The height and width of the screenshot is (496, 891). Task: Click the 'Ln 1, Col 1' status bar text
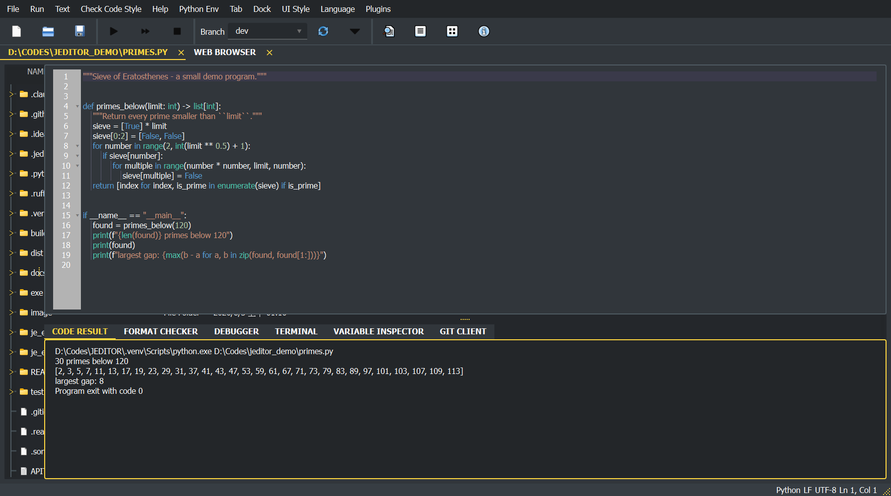coord(858,490)
